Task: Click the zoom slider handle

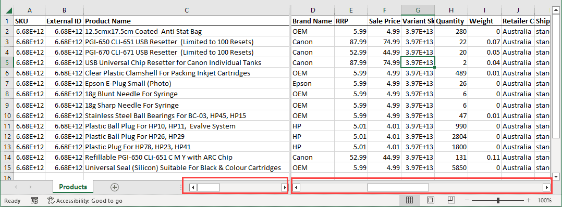Action: click(x=498, y=201)
